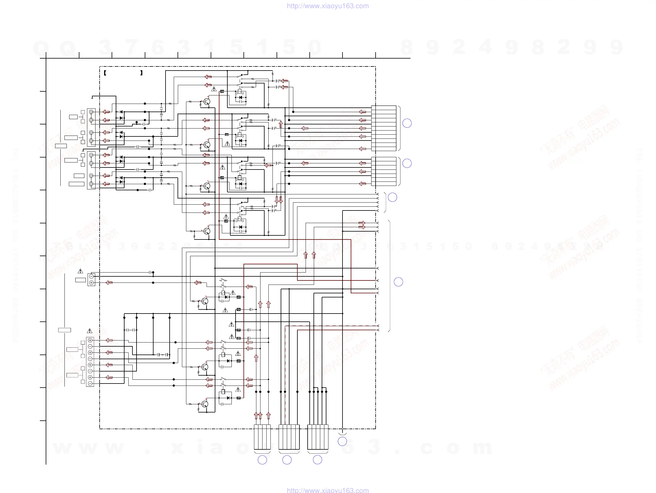Open the xiaoyu163.com link at page top

[328, 6]
